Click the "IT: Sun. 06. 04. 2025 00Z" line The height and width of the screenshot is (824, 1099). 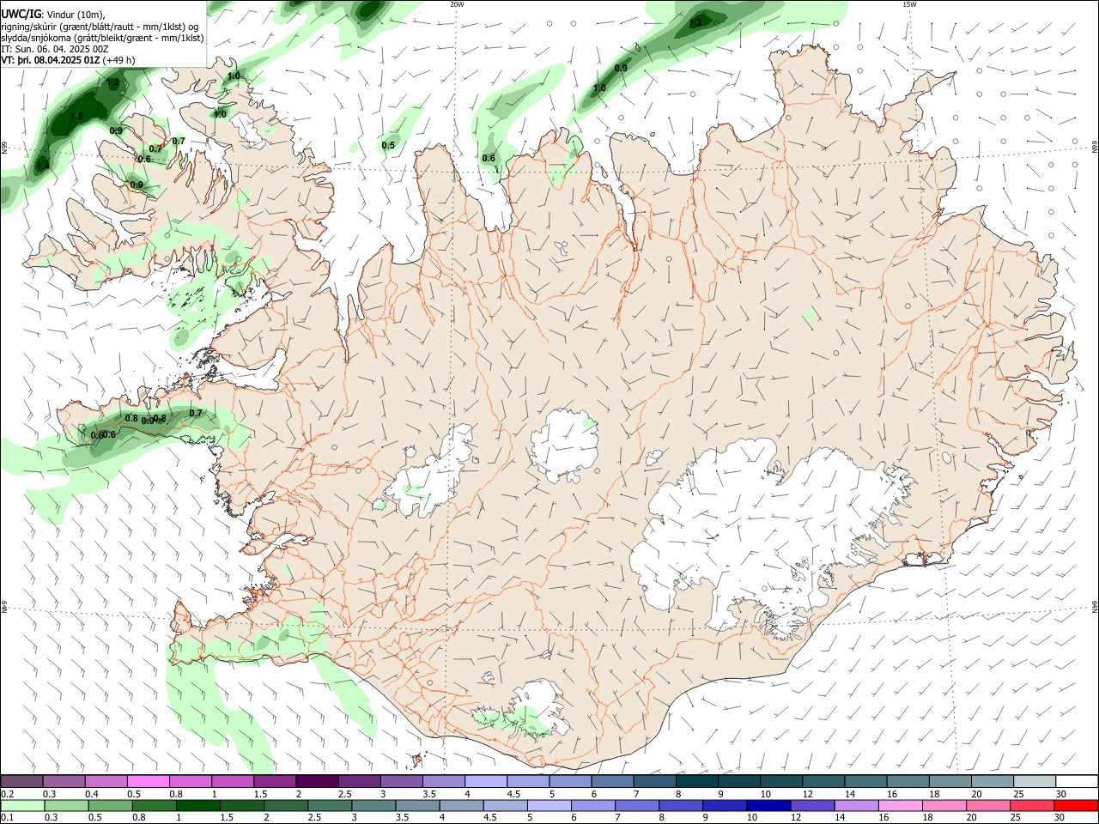pos(55,49)
